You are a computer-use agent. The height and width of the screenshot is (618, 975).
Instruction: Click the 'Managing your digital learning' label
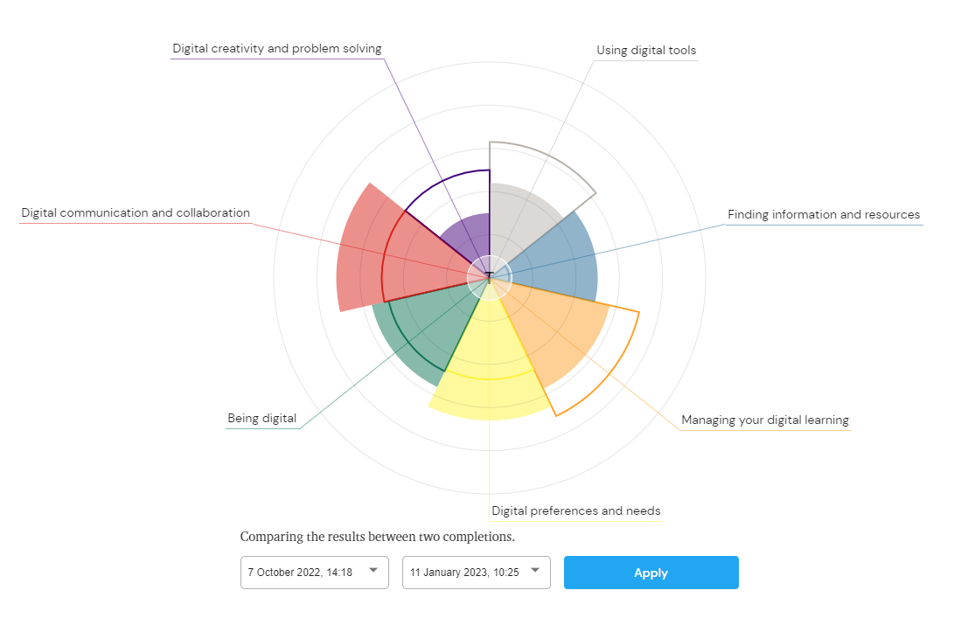764,420
